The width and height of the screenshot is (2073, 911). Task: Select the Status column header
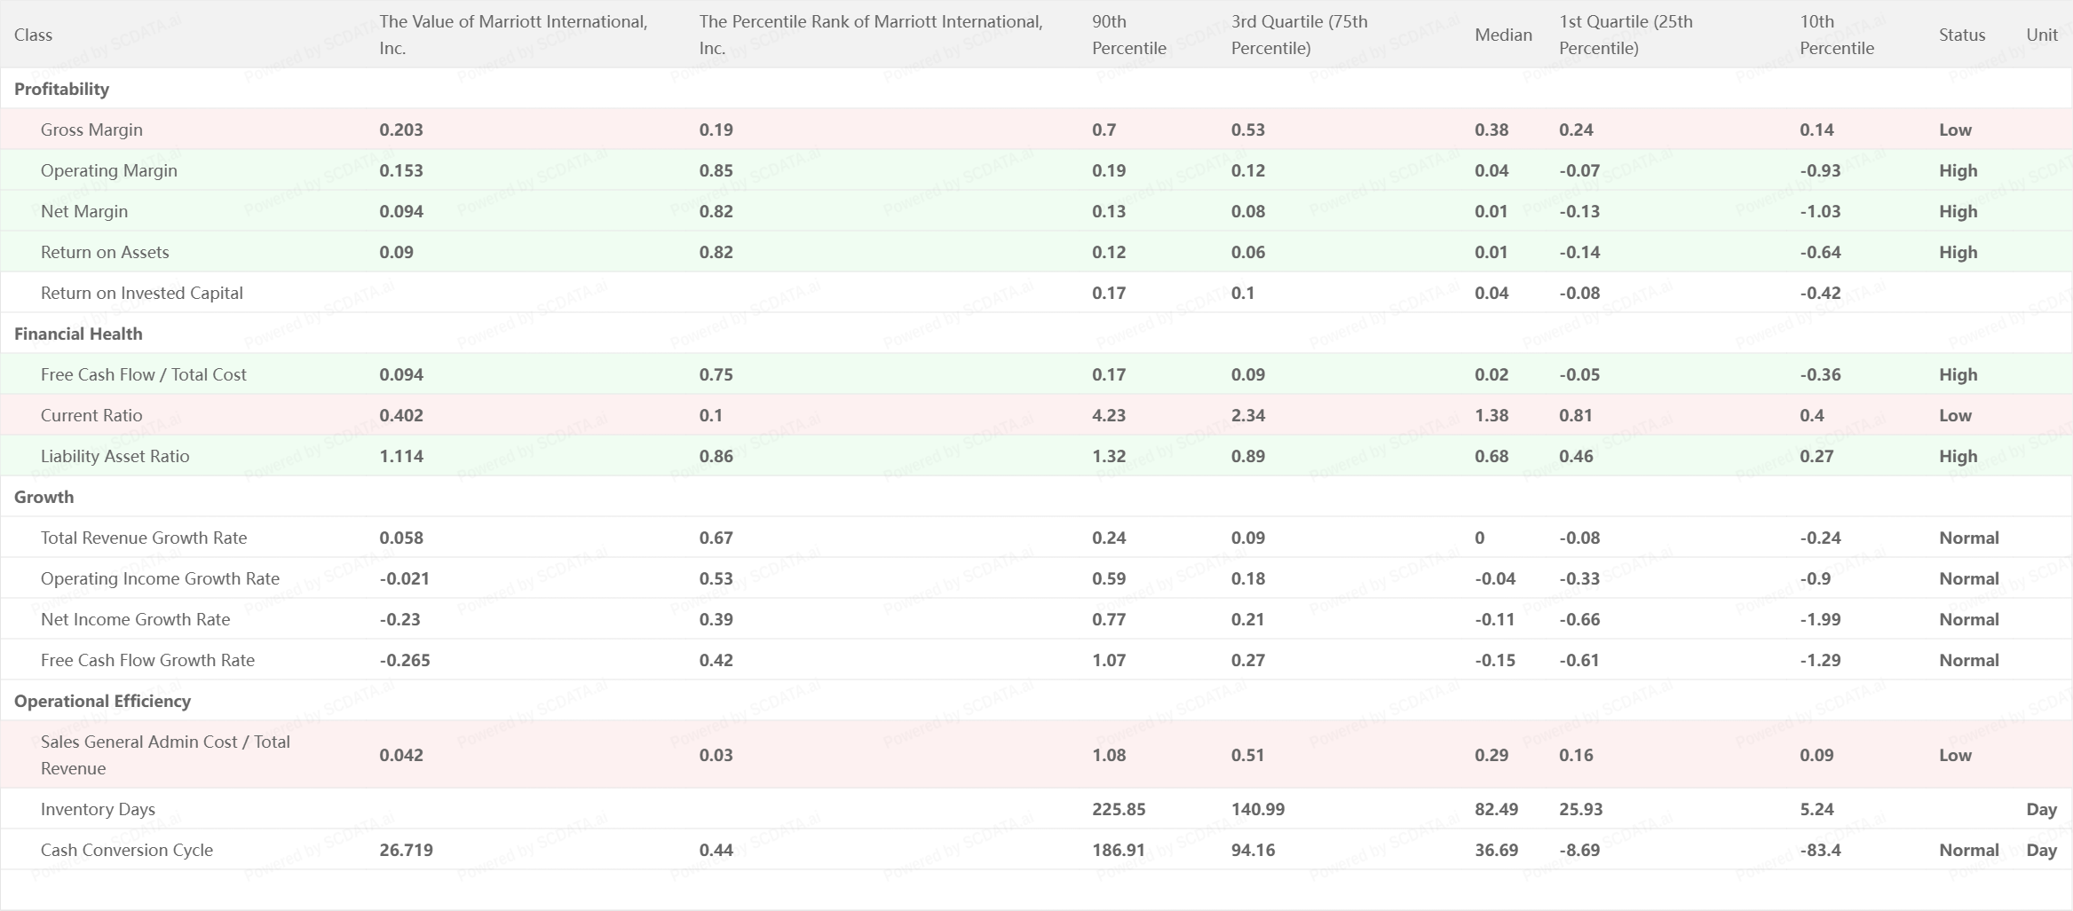[x=1961, y=35]
